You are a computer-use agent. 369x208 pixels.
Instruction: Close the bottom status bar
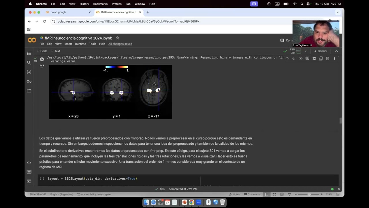point(339,189)
